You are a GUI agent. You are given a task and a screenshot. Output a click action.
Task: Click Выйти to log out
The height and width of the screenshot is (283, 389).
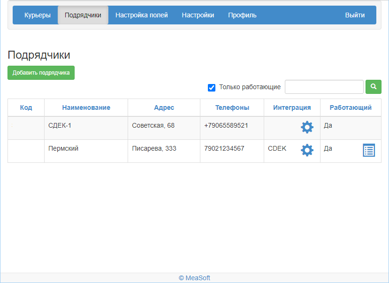355,15
